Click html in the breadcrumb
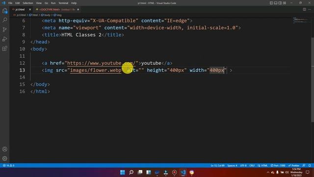314x177 pixels. 35,15
